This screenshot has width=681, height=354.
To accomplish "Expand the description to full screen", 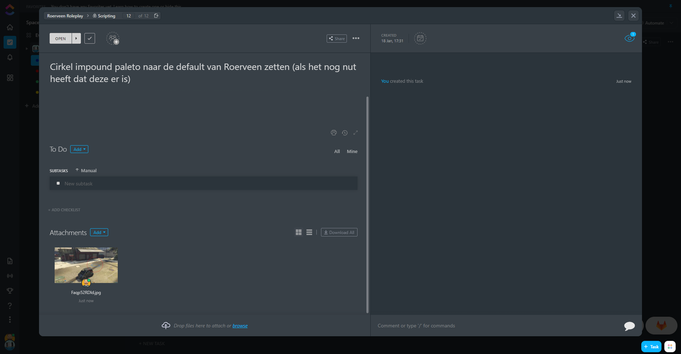I will [x=355, y=133].
